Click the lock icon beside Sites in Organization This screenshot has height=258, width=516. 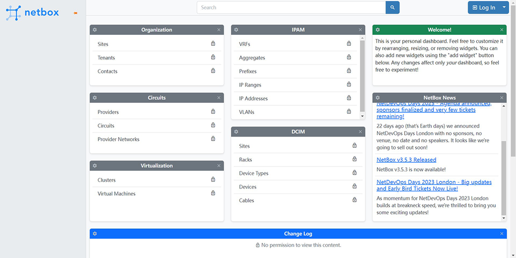pos(213,44)
